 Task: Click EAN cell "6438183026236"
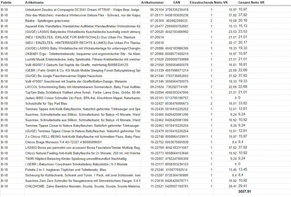click(177, 15)
